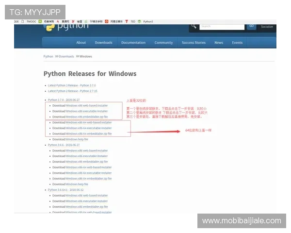Open the TED bookmark
Screen dimensions: 291x233
coord(133,21)
